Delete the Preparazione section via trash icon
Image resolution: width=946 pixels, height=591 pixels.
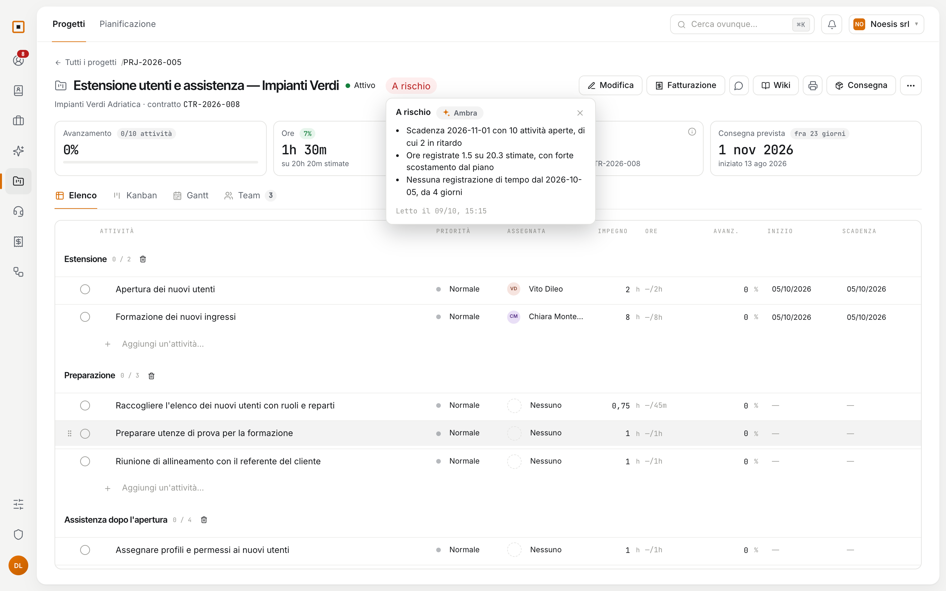(151, 376)
